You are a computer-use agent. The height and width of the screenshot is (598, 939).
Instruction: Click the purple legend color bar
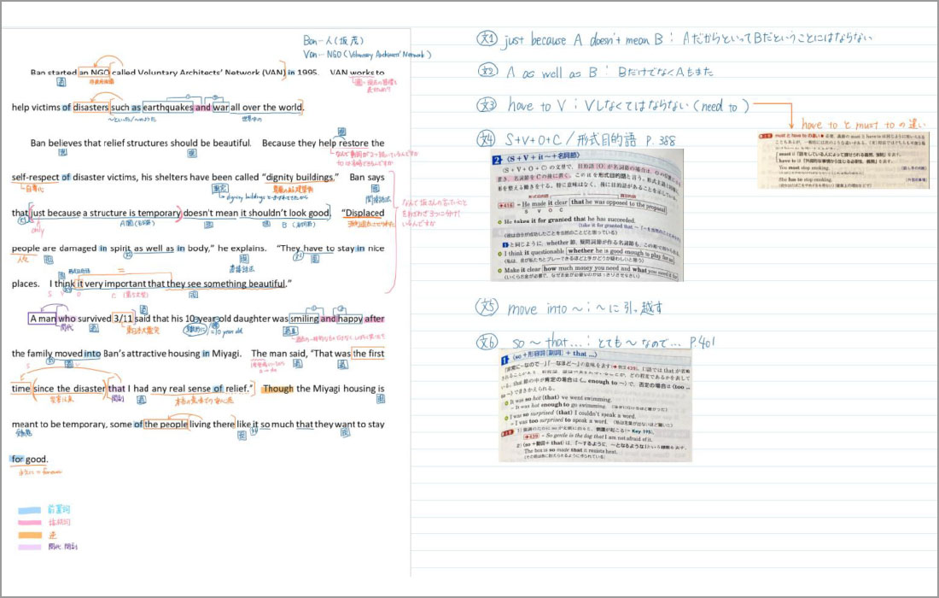(x=29, y=547)
